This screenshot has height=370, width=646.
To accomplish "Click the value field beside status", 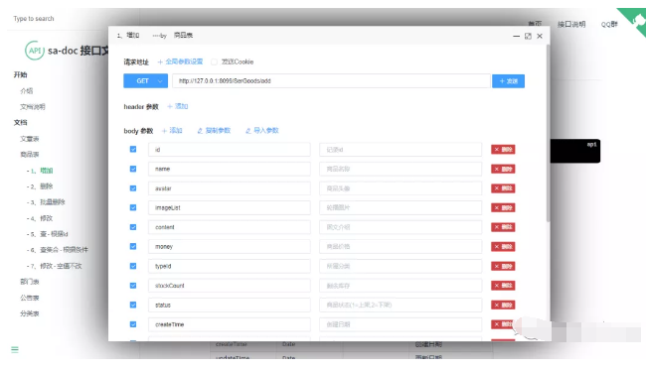I will (401, 306).
